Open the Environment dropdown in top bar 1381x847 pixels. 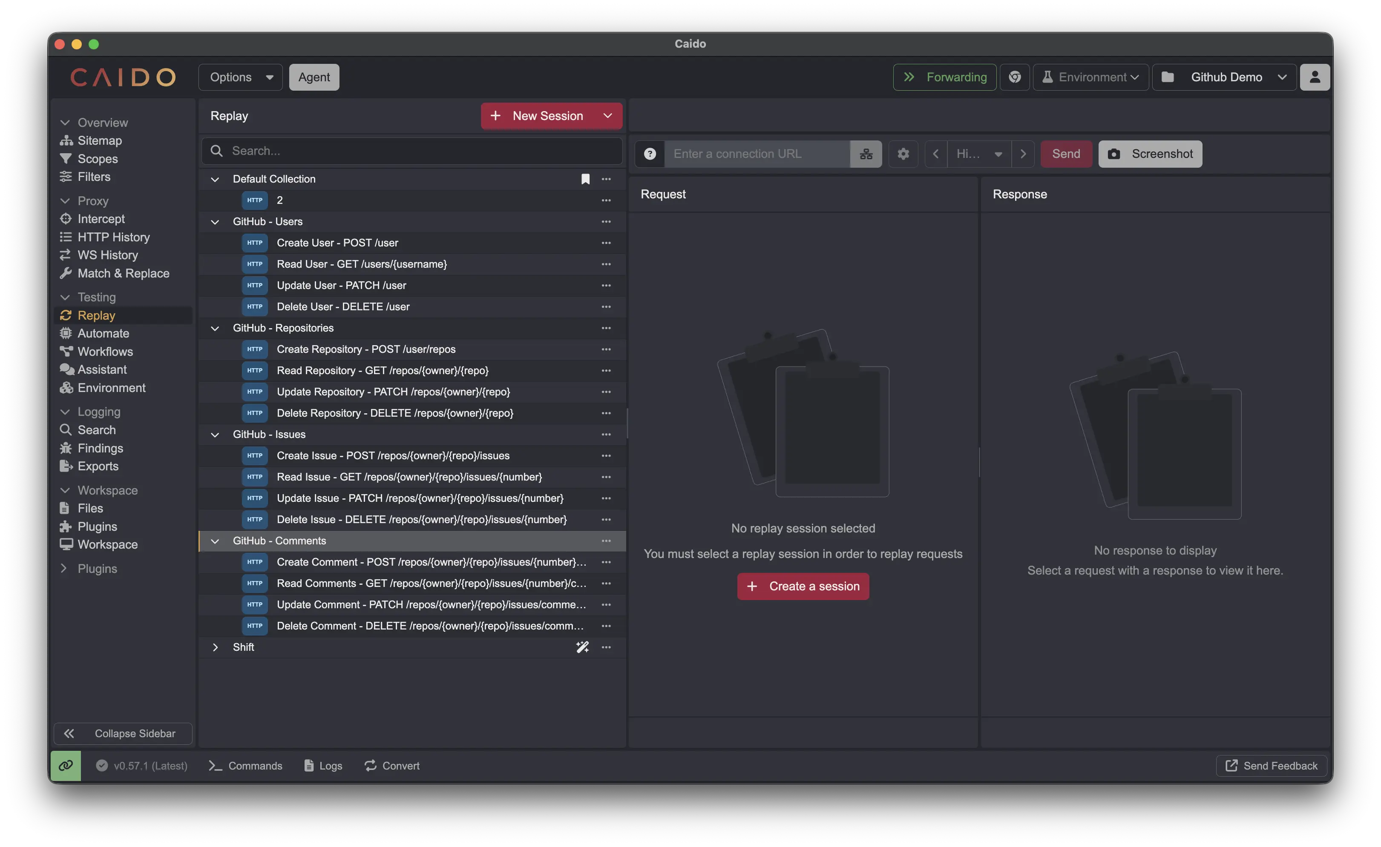click(1090, 77)
